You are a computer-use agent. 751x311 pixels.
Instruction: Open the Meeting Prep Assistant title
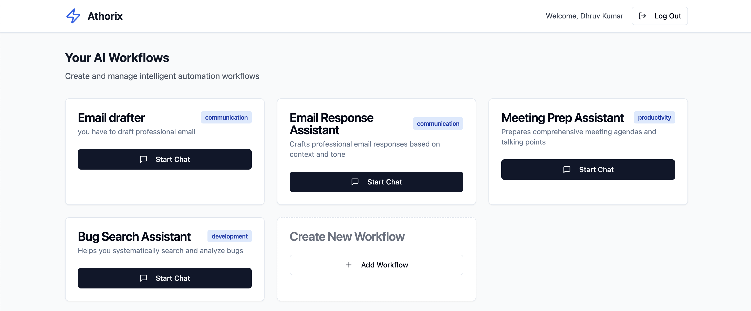[x=562, y=118]
